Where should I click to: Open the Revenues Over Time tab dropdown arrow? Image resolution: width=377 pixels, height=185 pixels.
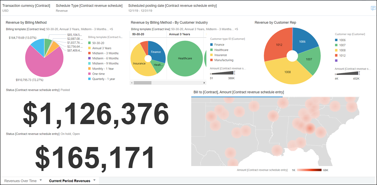[x=41, y=180]
